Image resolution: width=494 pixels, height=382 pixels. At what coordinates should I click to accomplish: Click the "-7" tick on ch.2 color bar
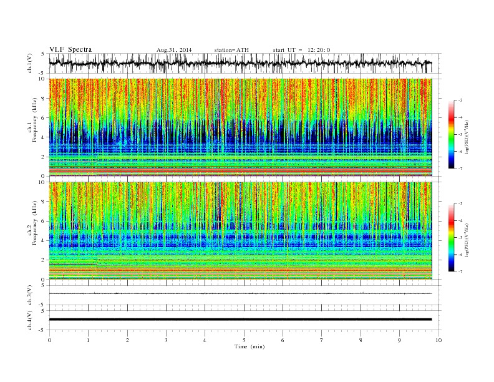[x=460, y=272]
